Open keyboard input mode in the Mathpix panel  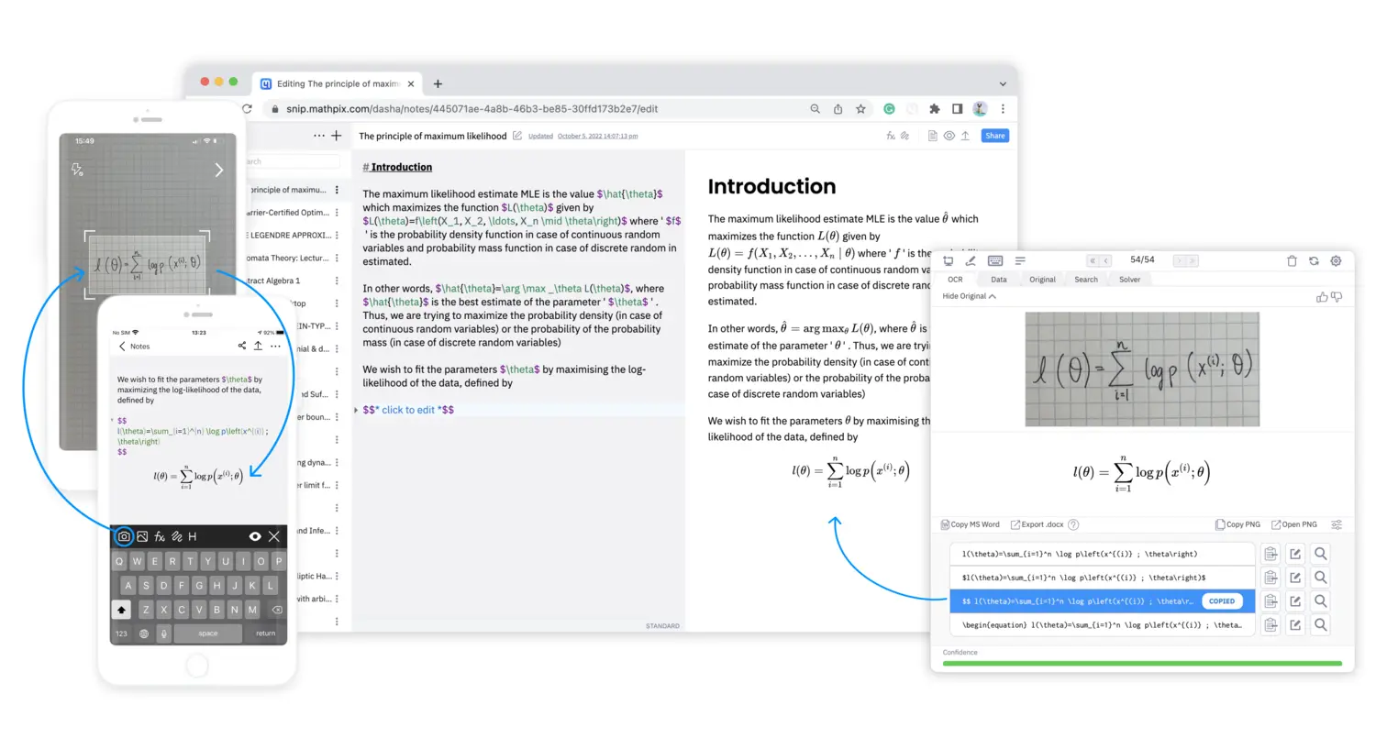(994, 259)
